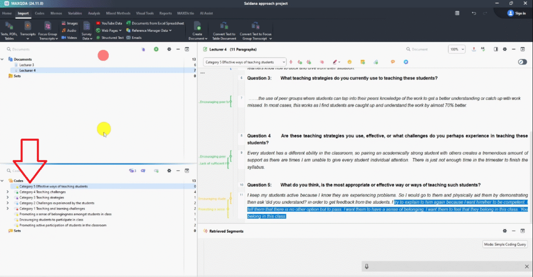Click the Sign In button
The width and height of the screenshot is (533, 277).
pos(516,13)
